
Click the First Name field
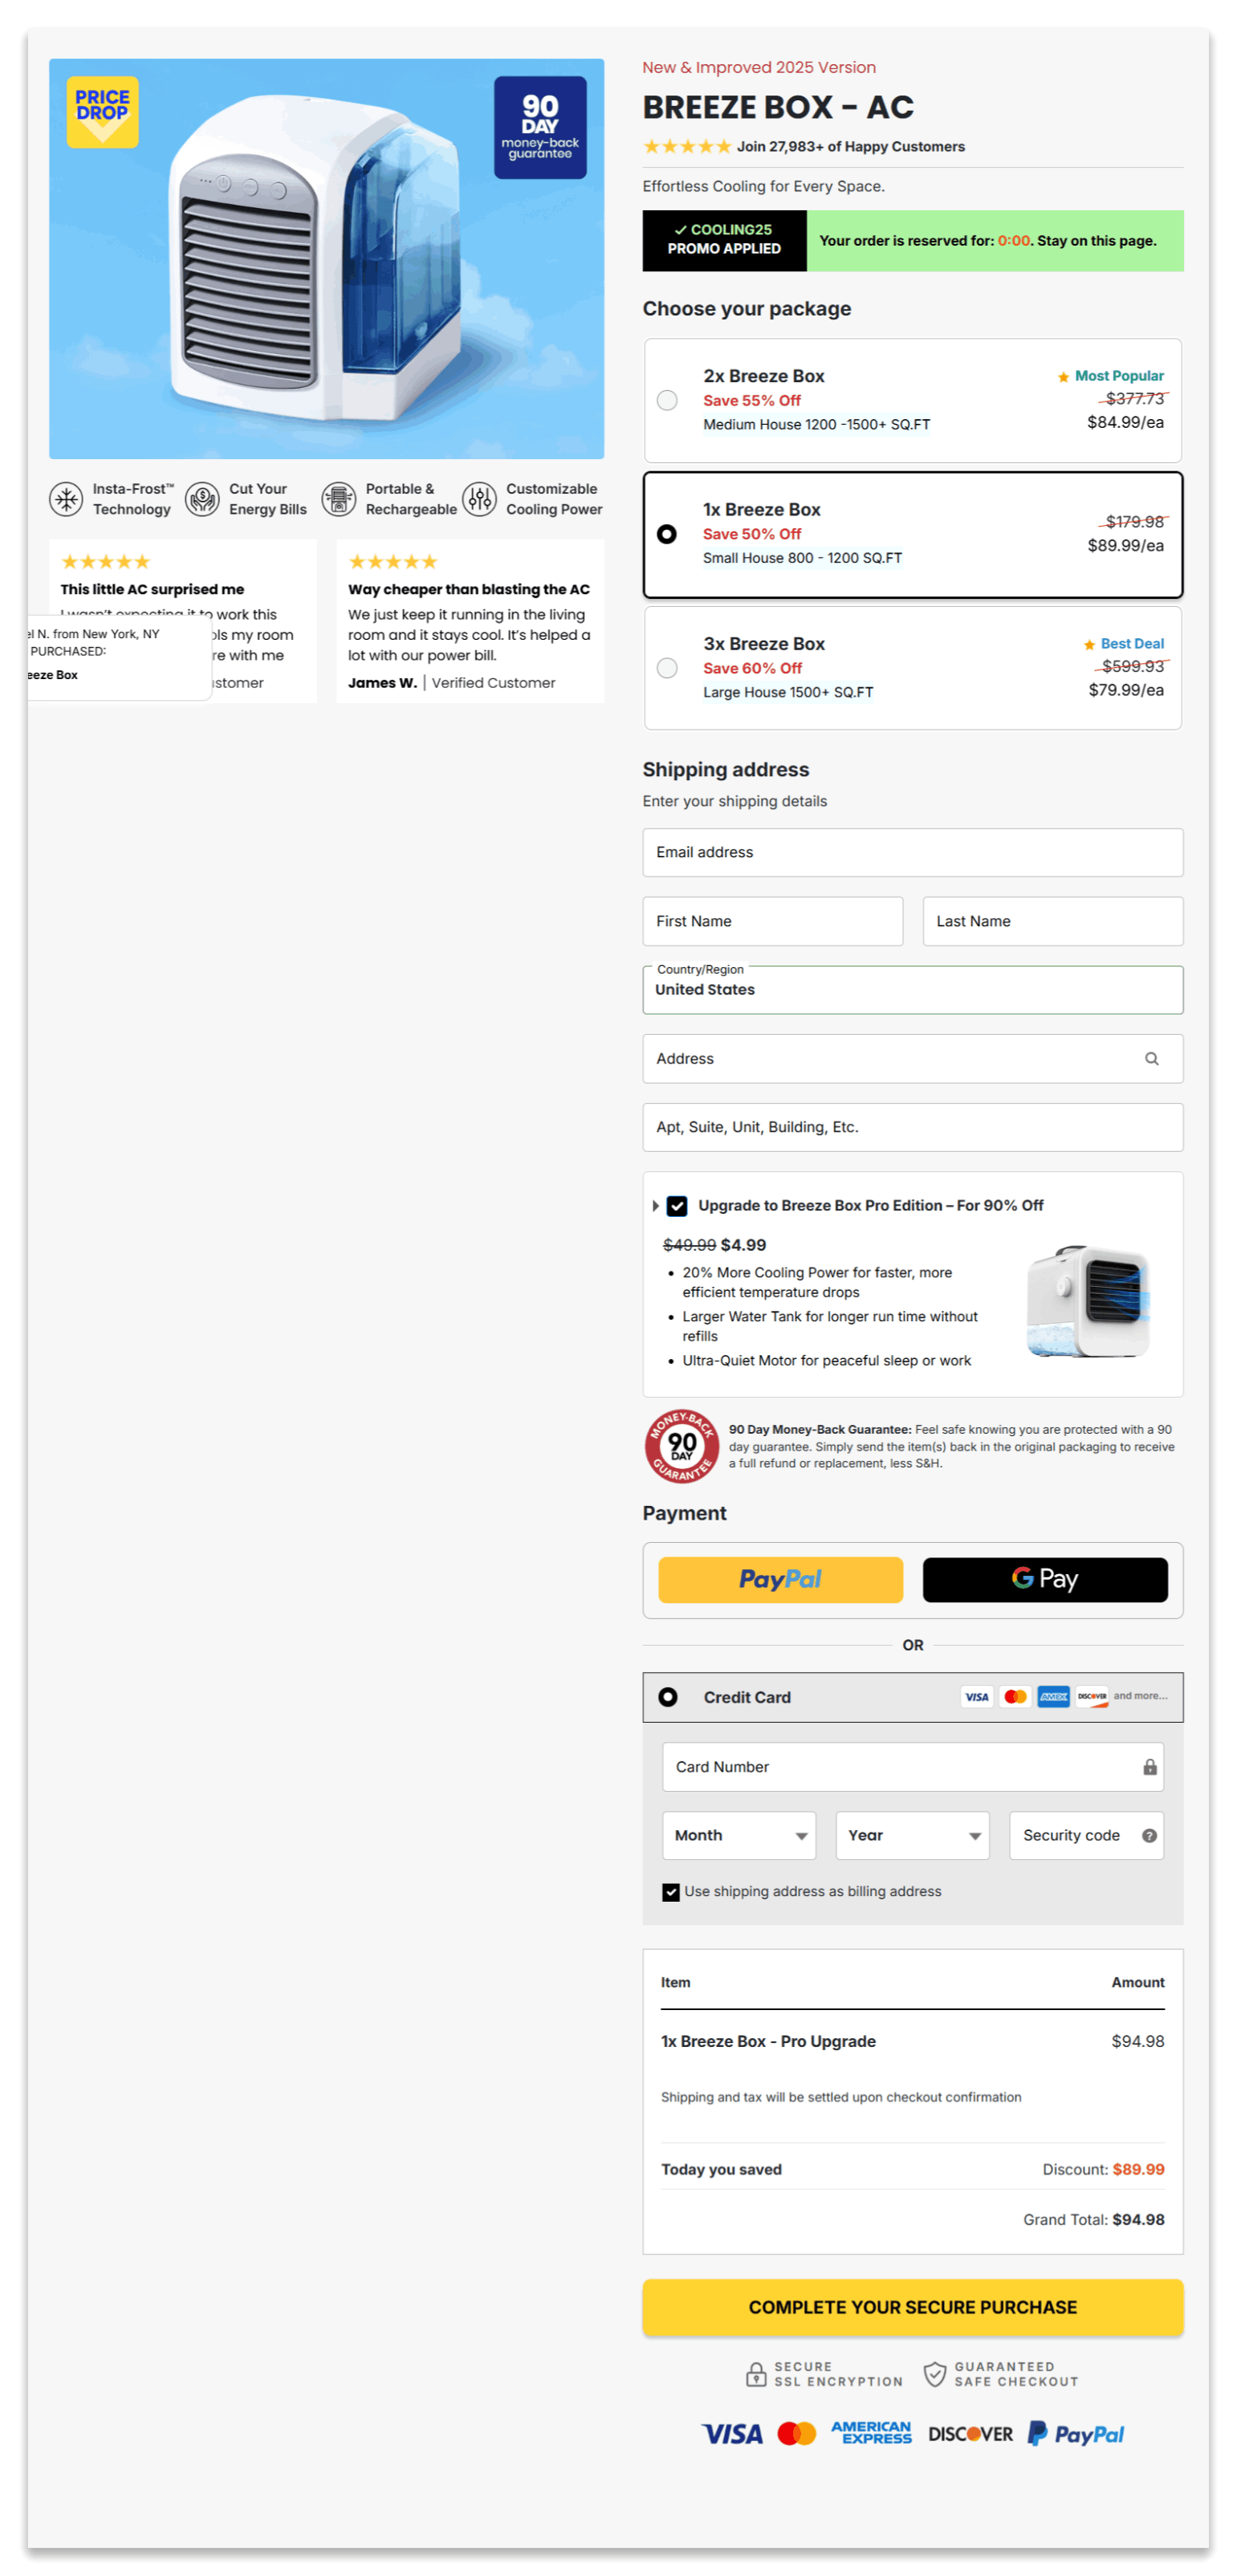772,921
